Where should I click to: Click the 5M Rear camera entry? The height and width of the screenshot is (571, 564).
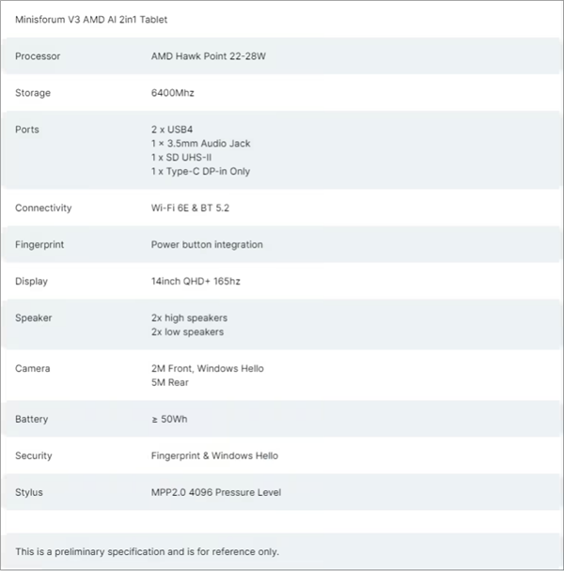click(170, 382)
